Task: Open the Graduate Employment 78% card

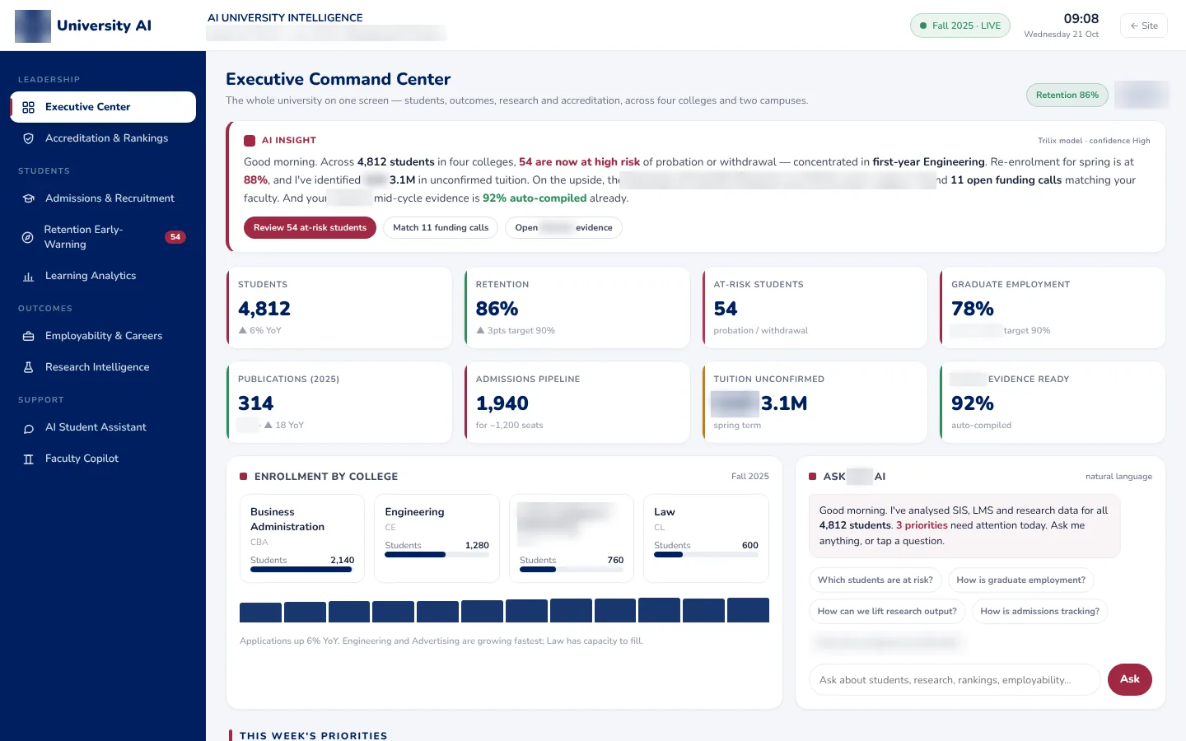Action: click(x=1053, y=307)
